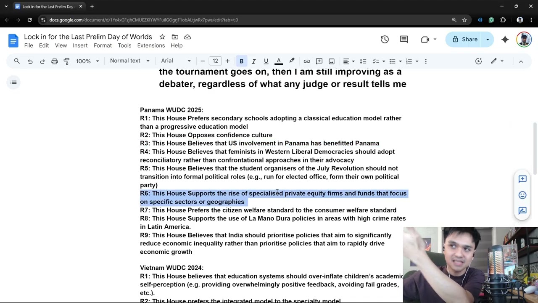Open the highlight color tool

point(292,61)
